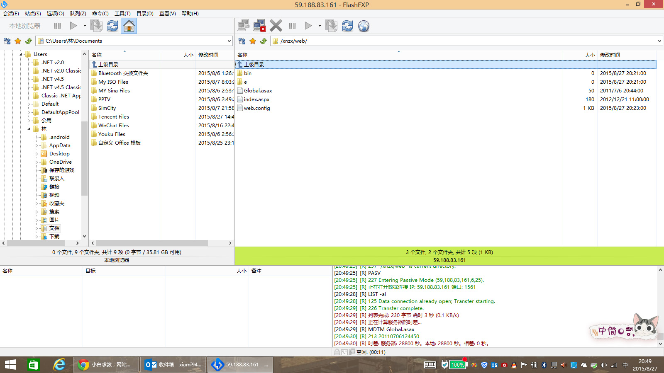This screenshot has height=373, width=664.
Task: Toggle the local pane folder tree icon
Action: pos(7,41)
